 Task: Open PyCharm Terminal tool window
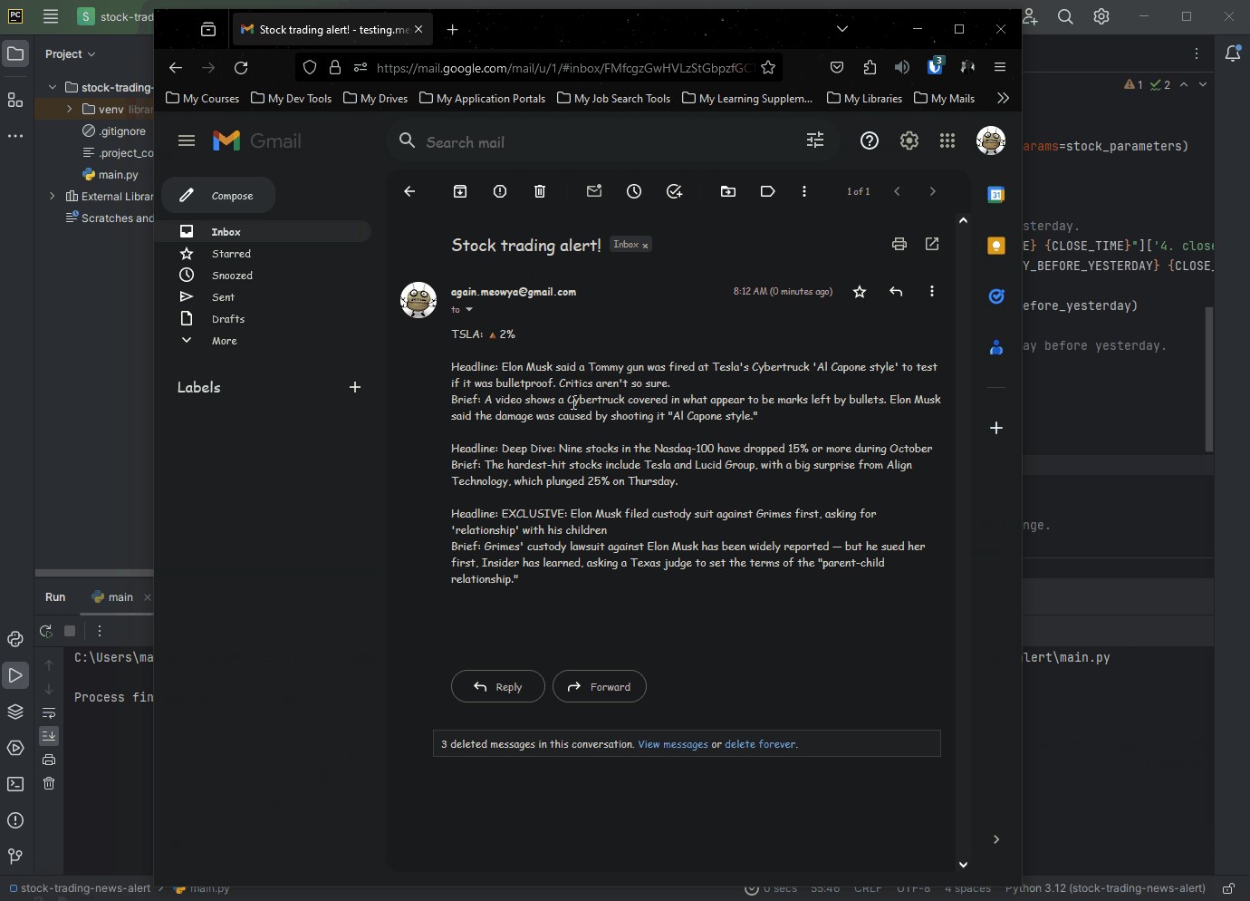tap(15, 784)
